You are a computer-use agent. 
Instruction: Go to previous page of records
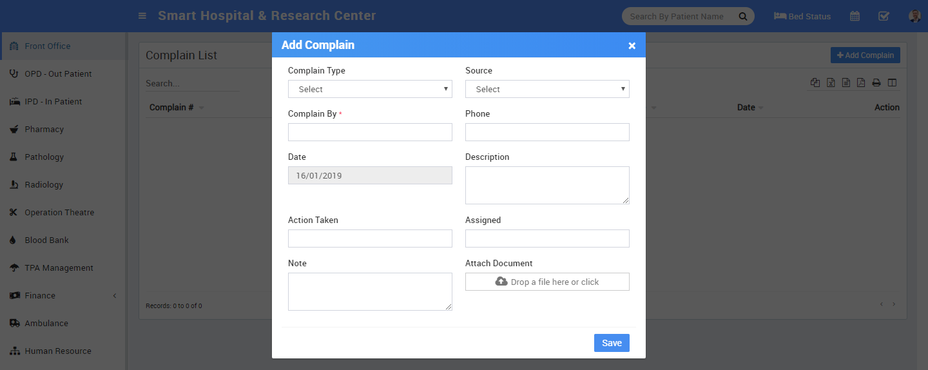(882, 304)
